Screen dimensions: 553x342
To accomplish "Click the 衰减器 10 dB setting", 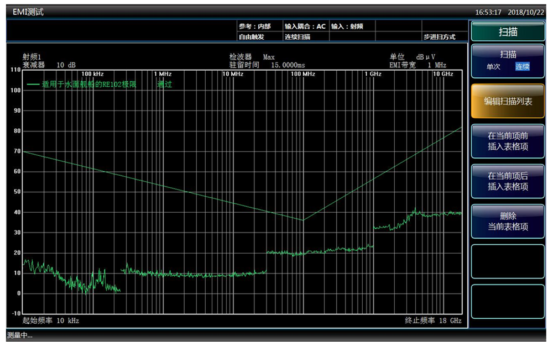I will click(49, 65).
